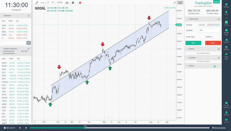Click the Log Out icon
Screen dimensions: 231x131
point(226,121)
